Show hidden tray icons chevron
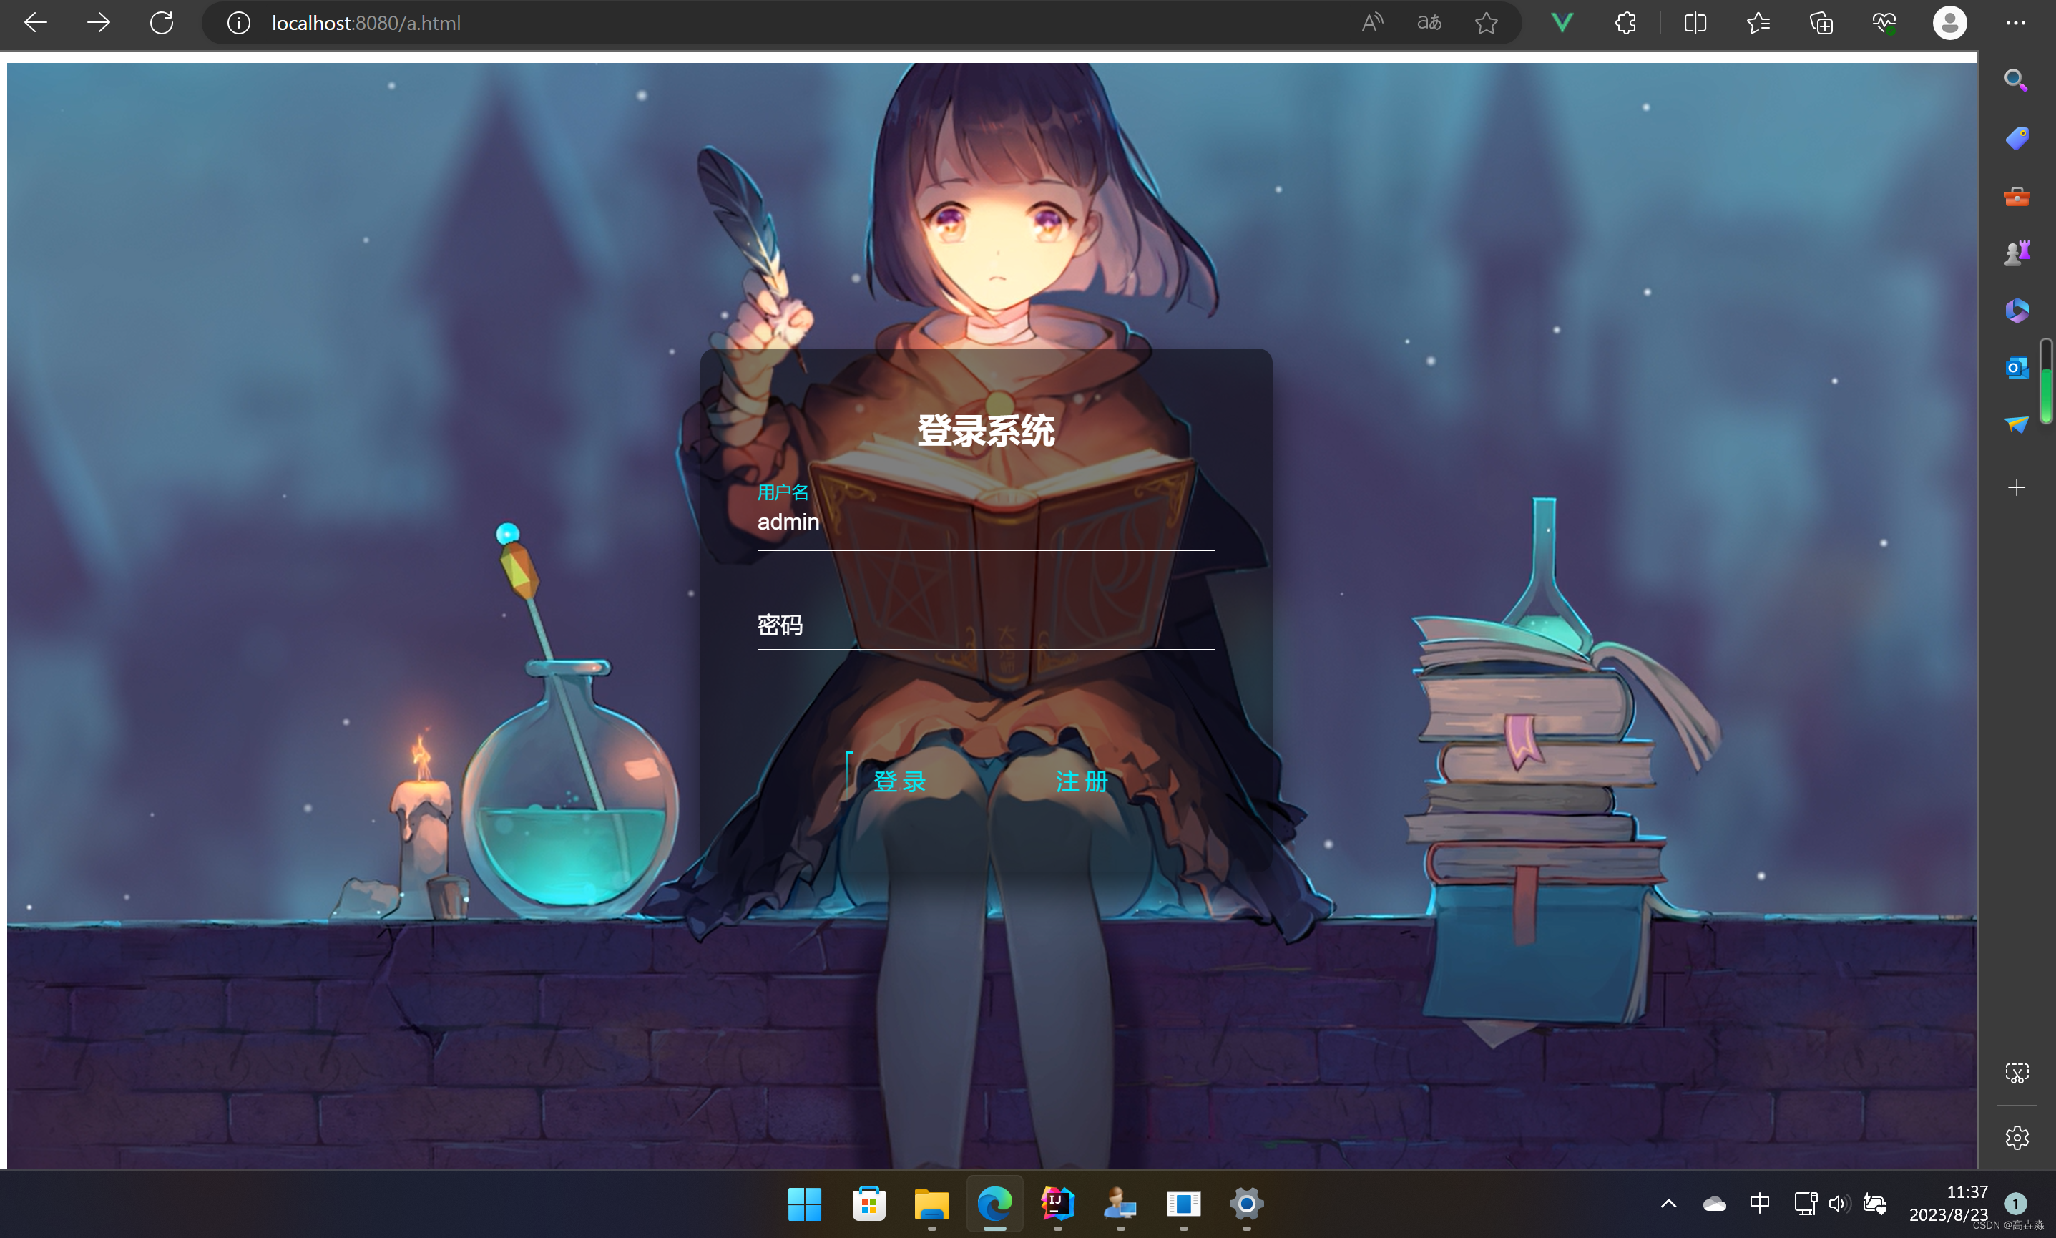Viewport: 2056px width, 1238px height. (x=1668, y=1203)
